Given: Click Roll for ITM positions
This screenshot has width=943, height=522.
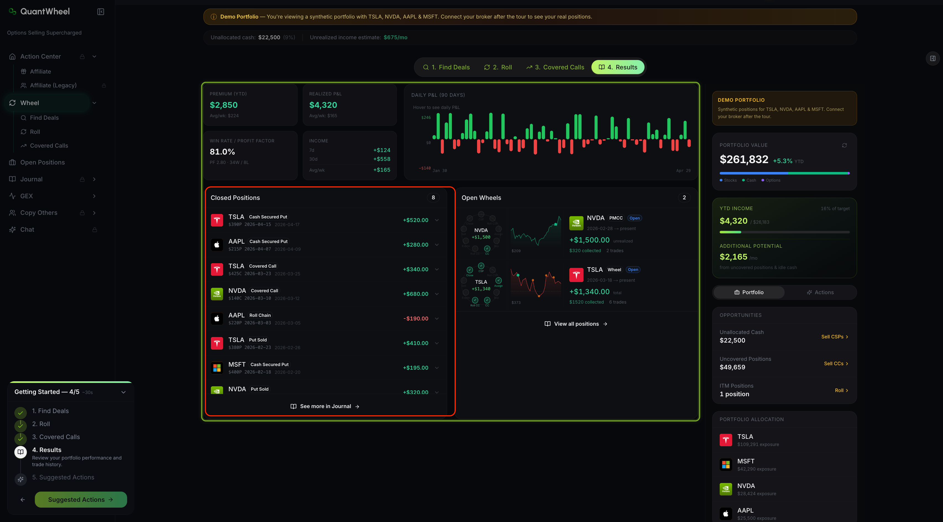Looking at the screenshot, I should (x=842, y=390).
